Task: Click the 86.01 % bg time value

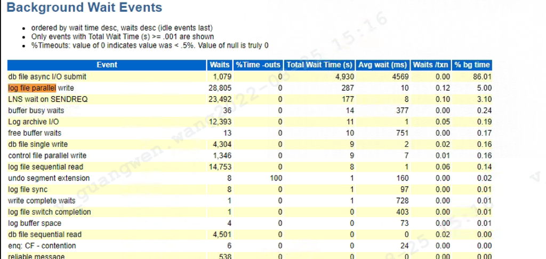Action: (482, 77)
